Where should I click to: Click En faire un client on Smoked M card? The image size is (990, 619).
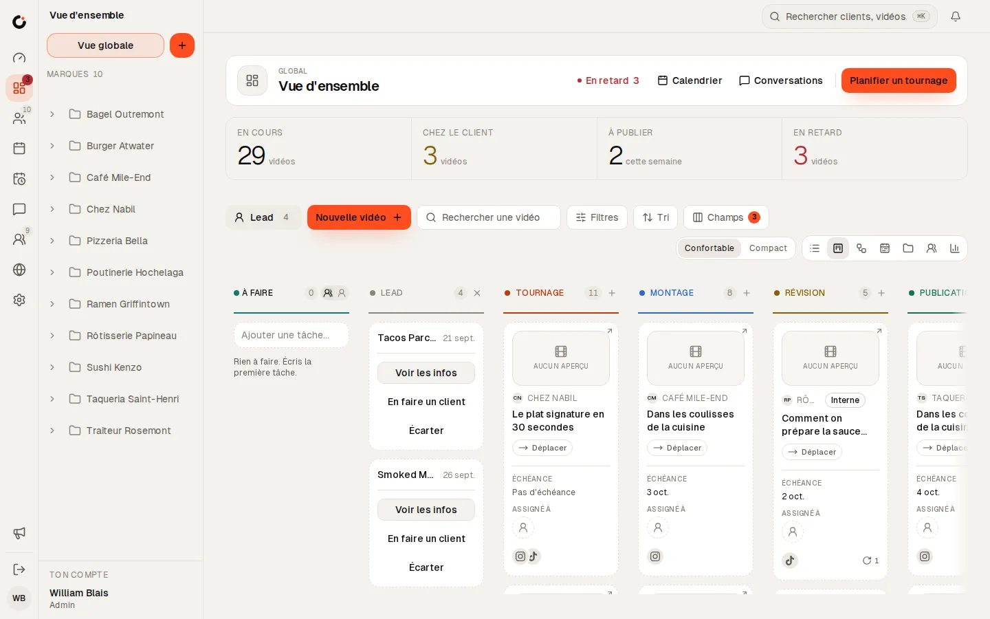[x=426, y=539]
